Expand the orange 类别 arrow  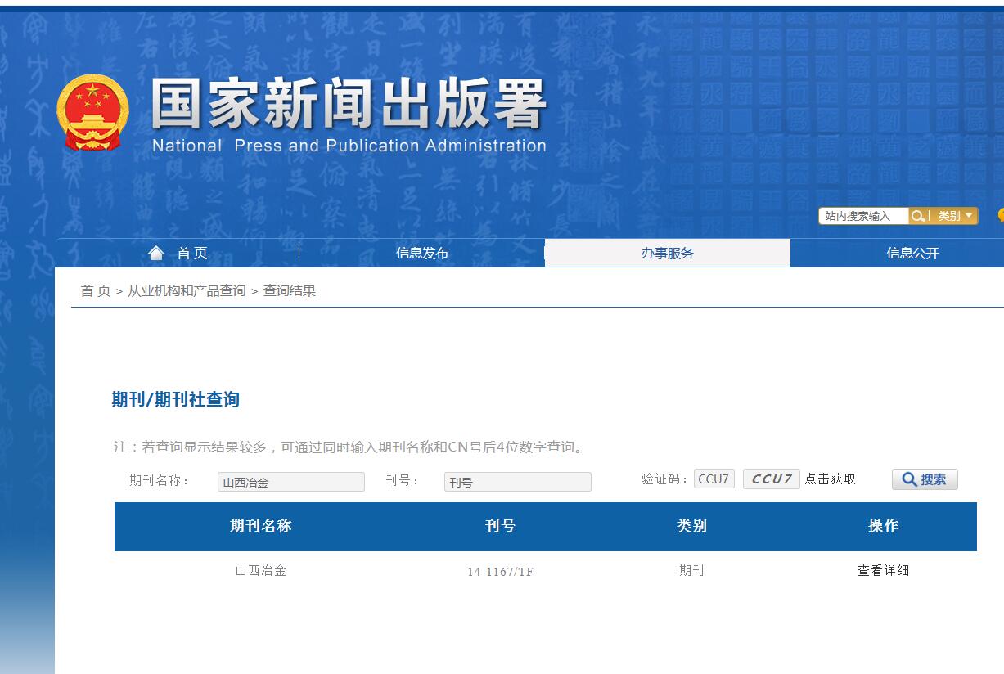968,215
